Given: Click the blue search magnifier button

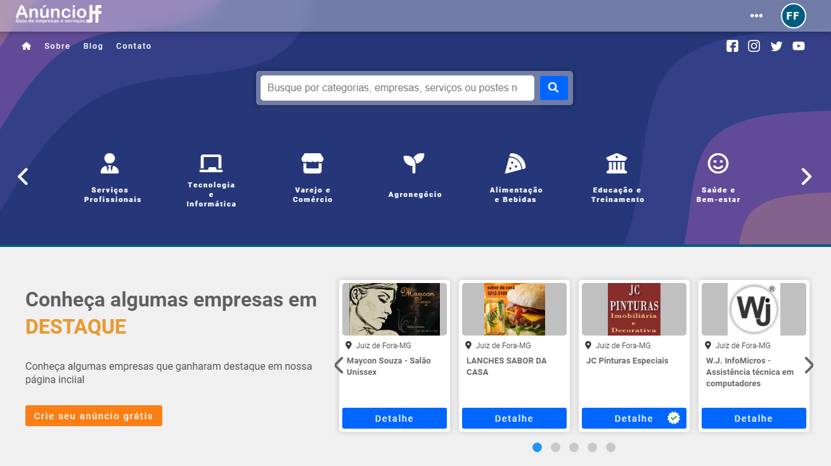Looking at the screenshot, I should point(553,88).
